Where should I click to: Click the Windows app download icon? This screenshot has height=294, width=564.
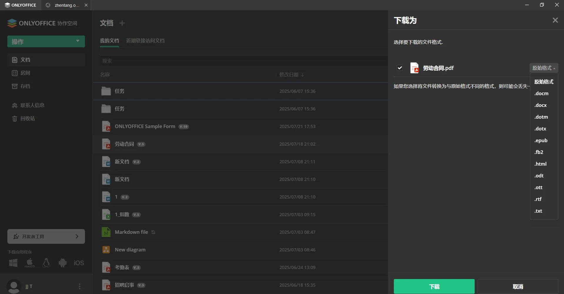pos(13,263)
